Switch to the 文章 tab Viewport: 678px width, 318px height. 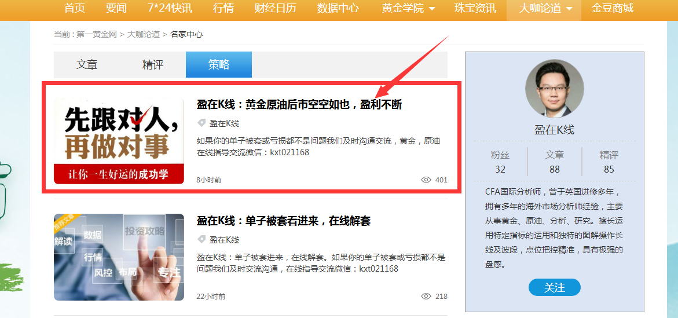87,64
